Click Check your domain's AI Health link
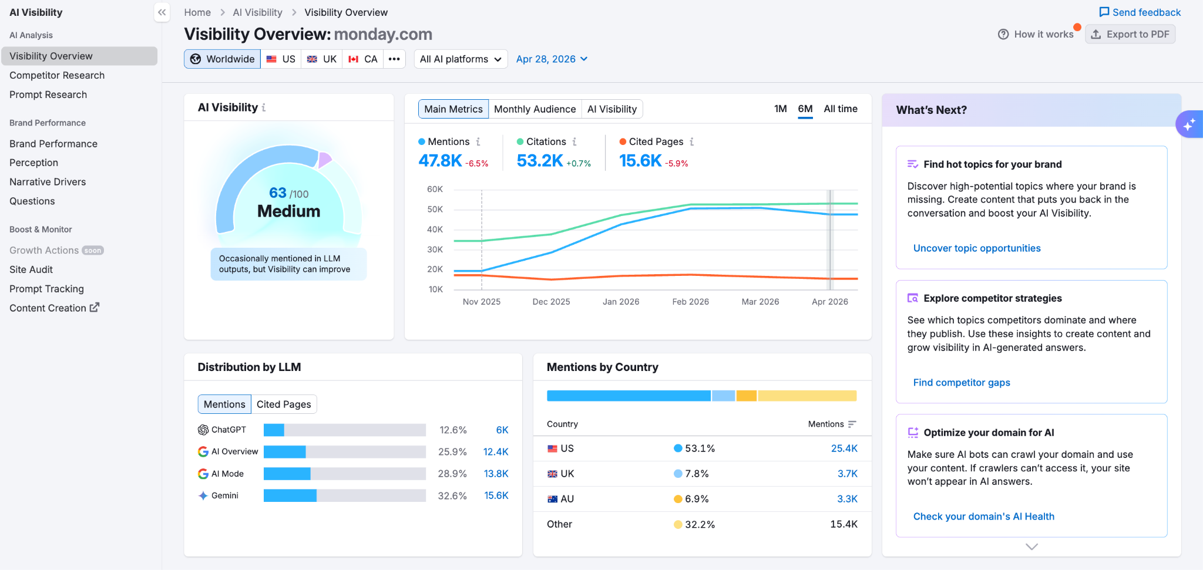1203x570 pixels. [984, 517]
